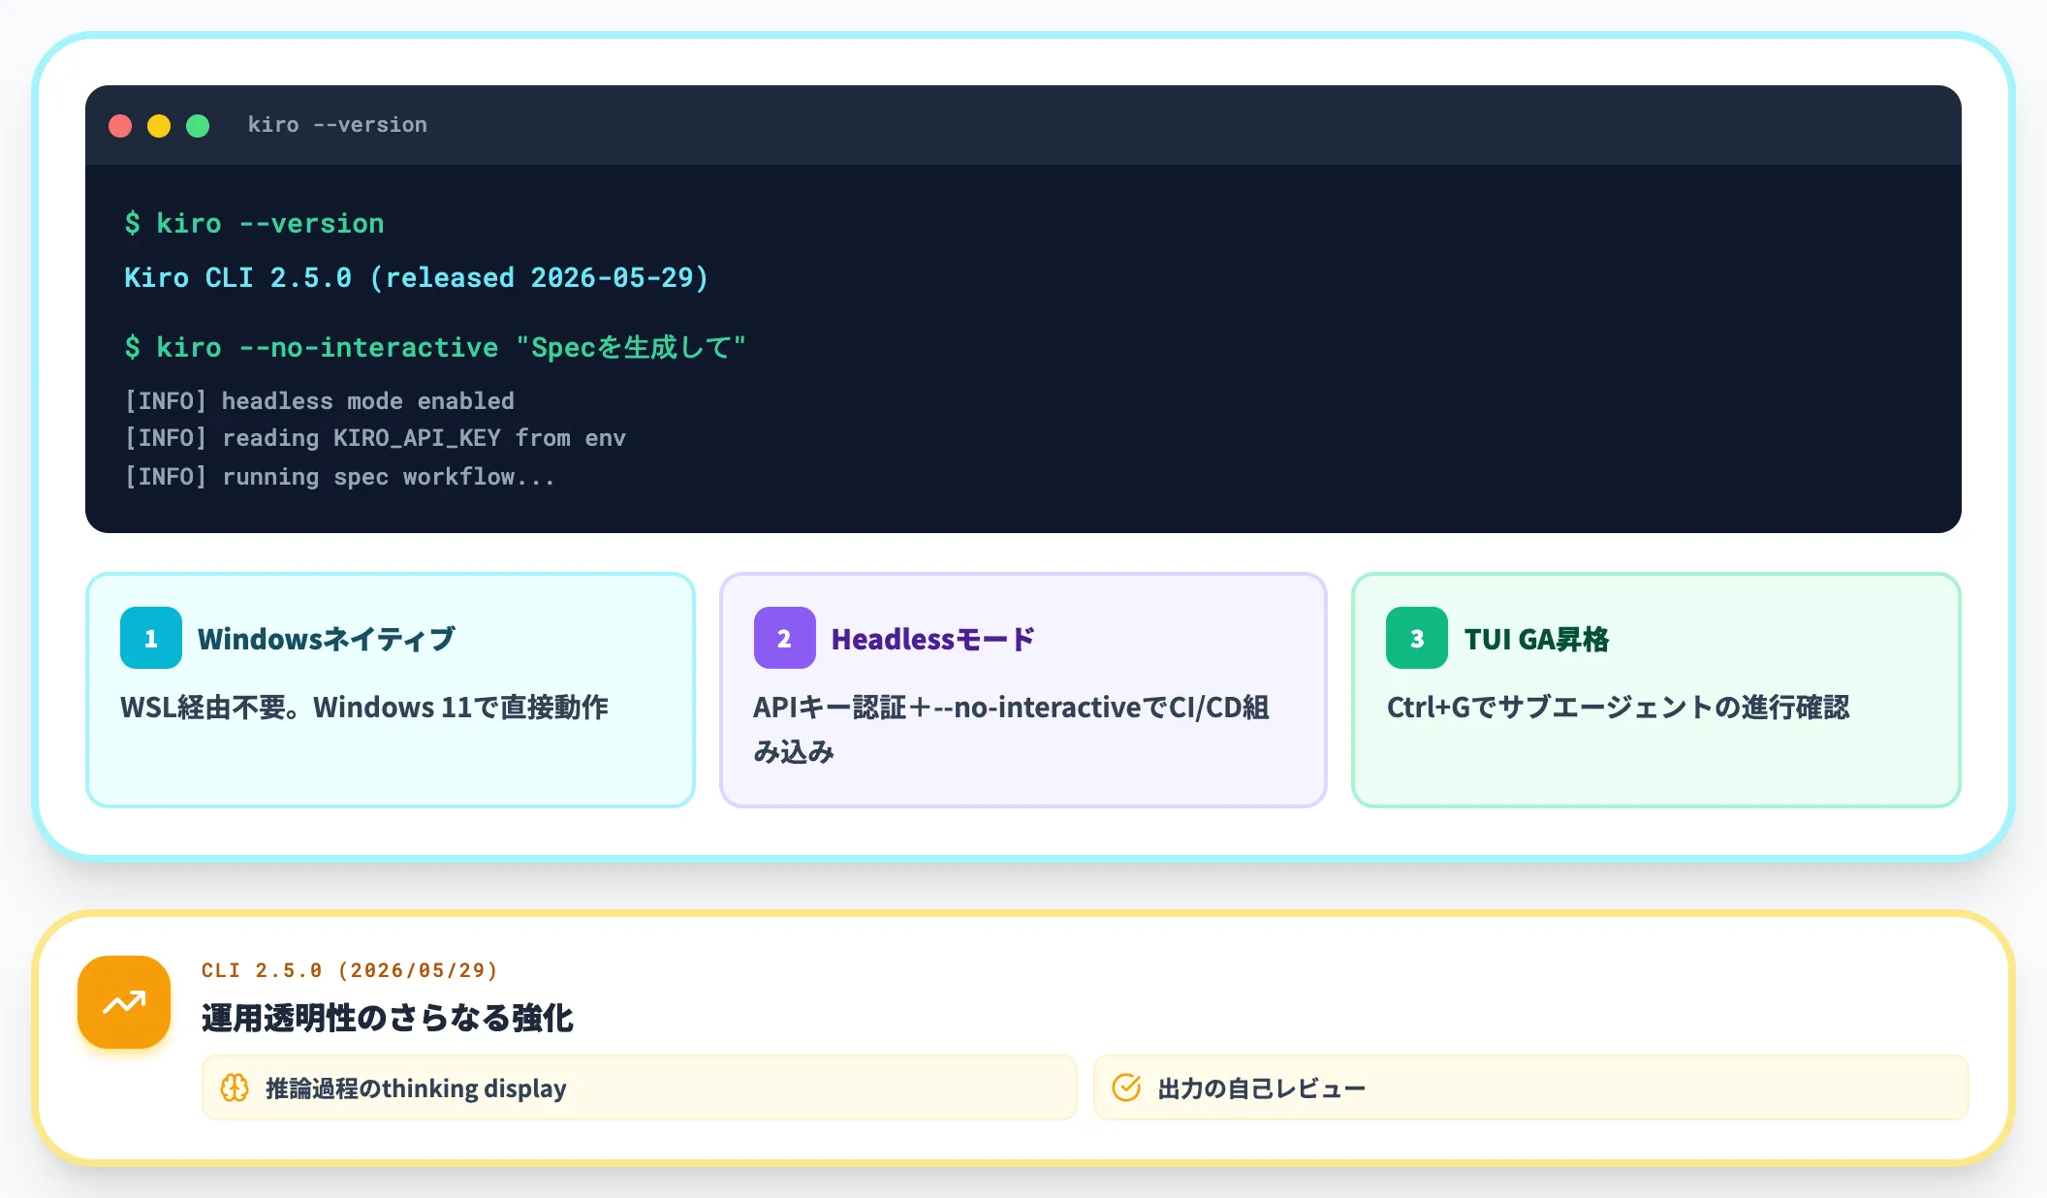Select the terminal title 'kiro --version'
The height and width of the screenshot is (1198, 2047).
[x=337, y=125]
